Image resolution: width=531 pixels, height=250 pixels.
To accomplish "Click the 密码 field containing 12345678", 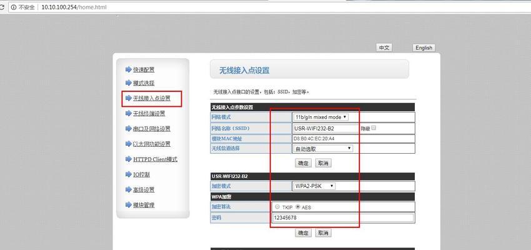I will coord(343,218).
